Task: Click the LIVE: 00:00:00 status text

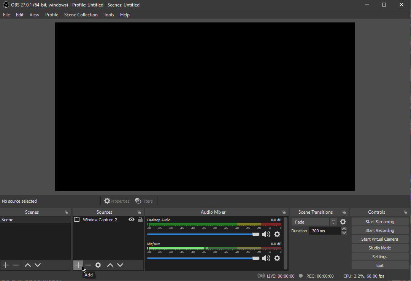Action: 281,276
